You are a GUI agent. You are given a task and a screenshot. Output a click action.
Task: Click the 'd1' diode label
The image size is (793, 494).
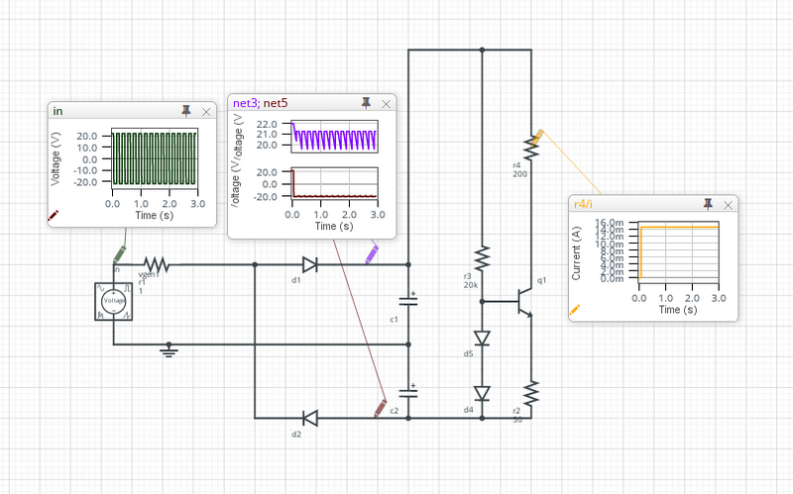pos(295,280)
